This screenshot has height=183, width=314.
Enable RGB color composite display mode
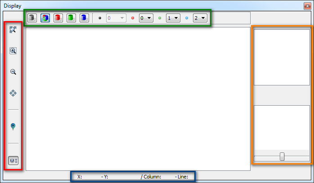pos(45,18)
